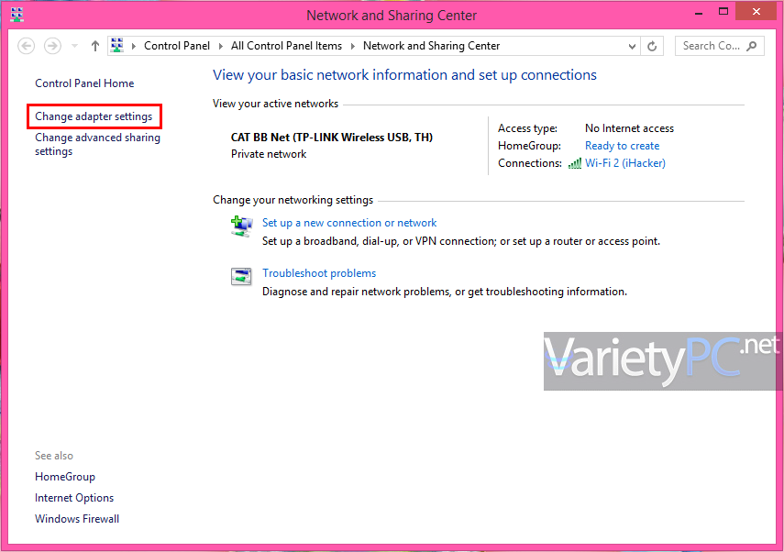Expand the recent pages dropdown beside the forward button
This screenshot has width=784, height=552.
tap(73, 45)
